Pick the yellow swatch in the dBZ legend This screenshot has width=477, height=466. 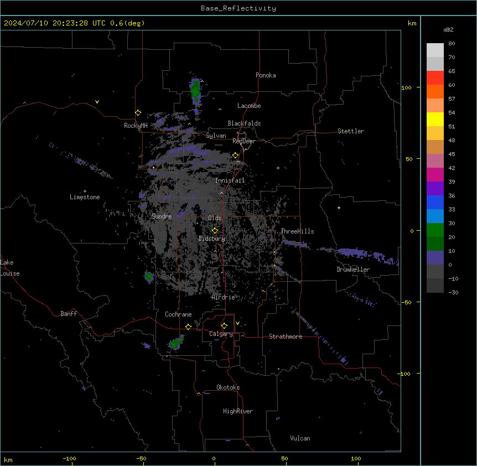point(435,119)
